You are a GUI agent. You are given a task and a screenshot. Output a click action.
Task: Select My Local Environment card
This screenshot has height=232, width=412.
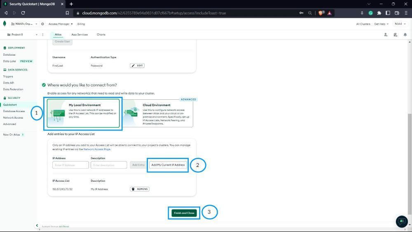click(x=83, y=113)
